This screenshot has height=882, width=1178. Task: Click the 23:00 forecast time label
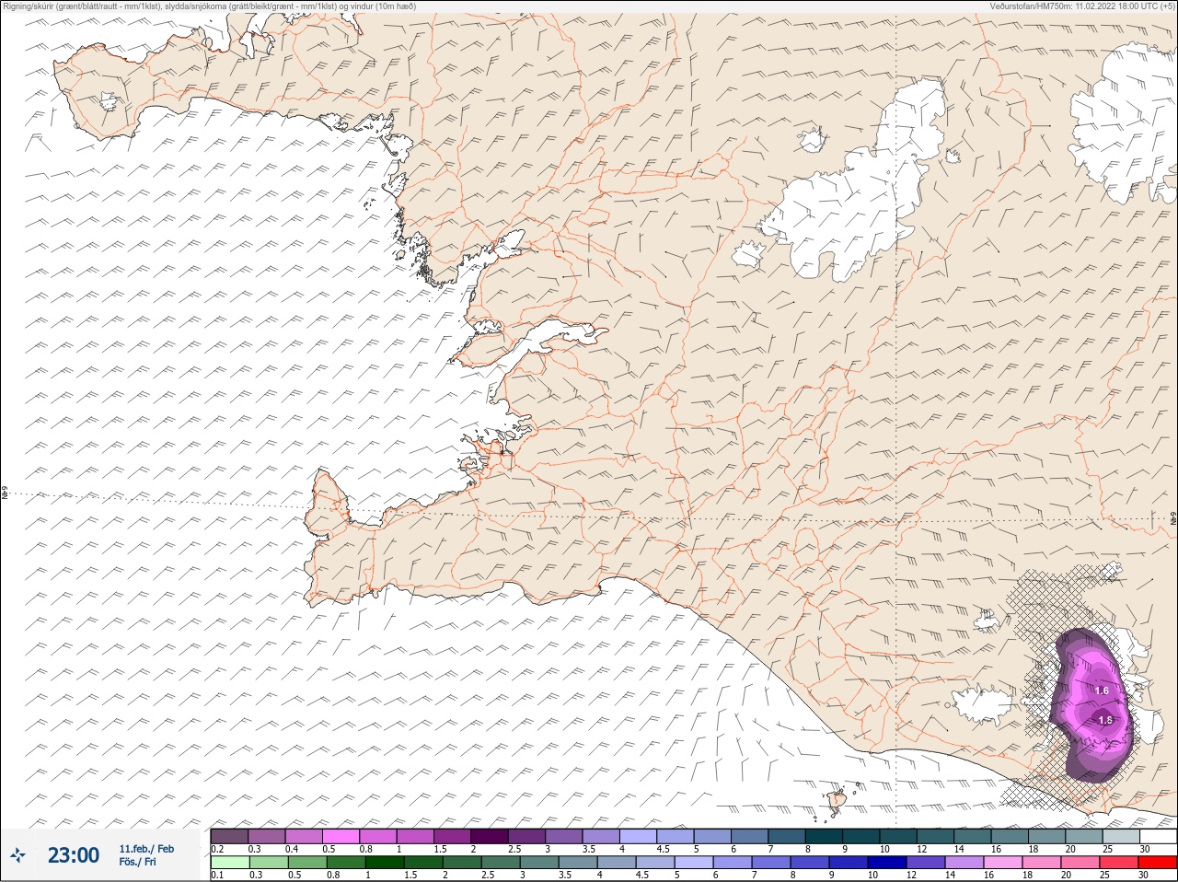click(x=74, y=855)
